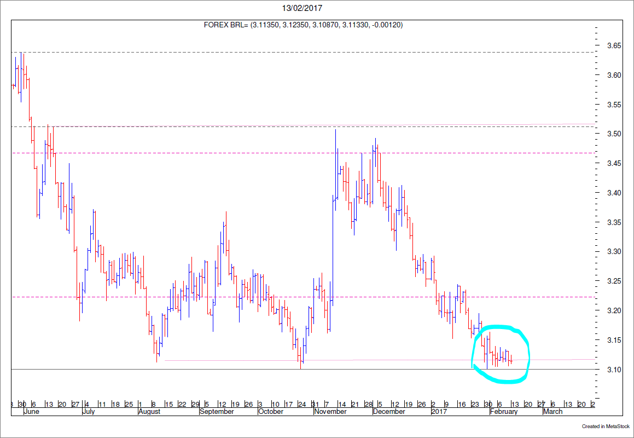Viewport: 634px width, 438px height.
Task: Click the 3.60 price axis label
Action: pos(615,76)
